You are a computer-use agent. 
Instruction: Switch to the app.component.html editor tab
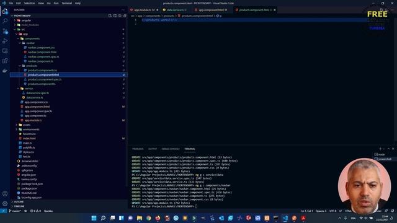tap(211, 10)
